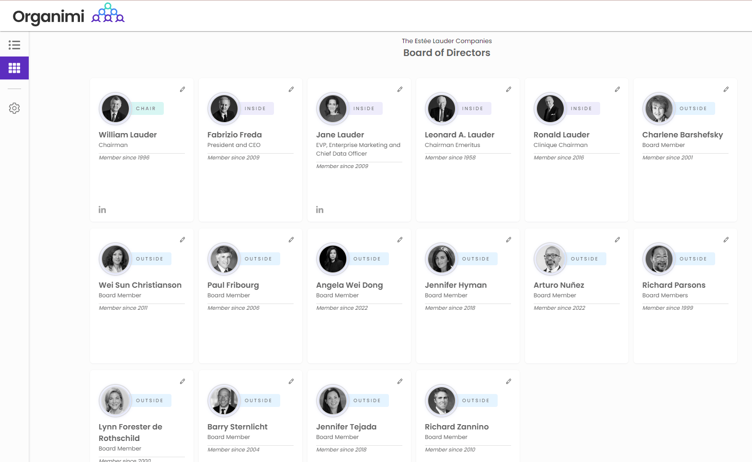Switch to the list view icon in sidebar
The width and height of the screenshot is (752, 462).
tap(14, 45)
